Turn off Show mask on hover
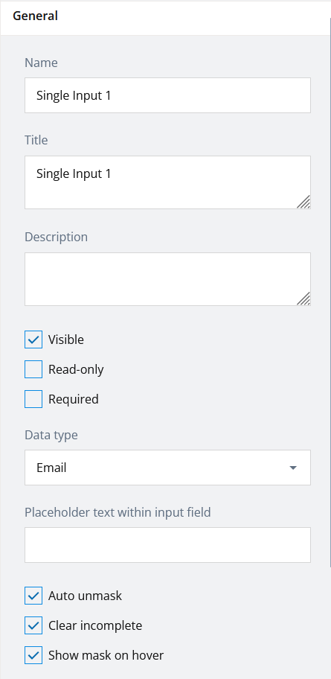 tap(33, 655)
